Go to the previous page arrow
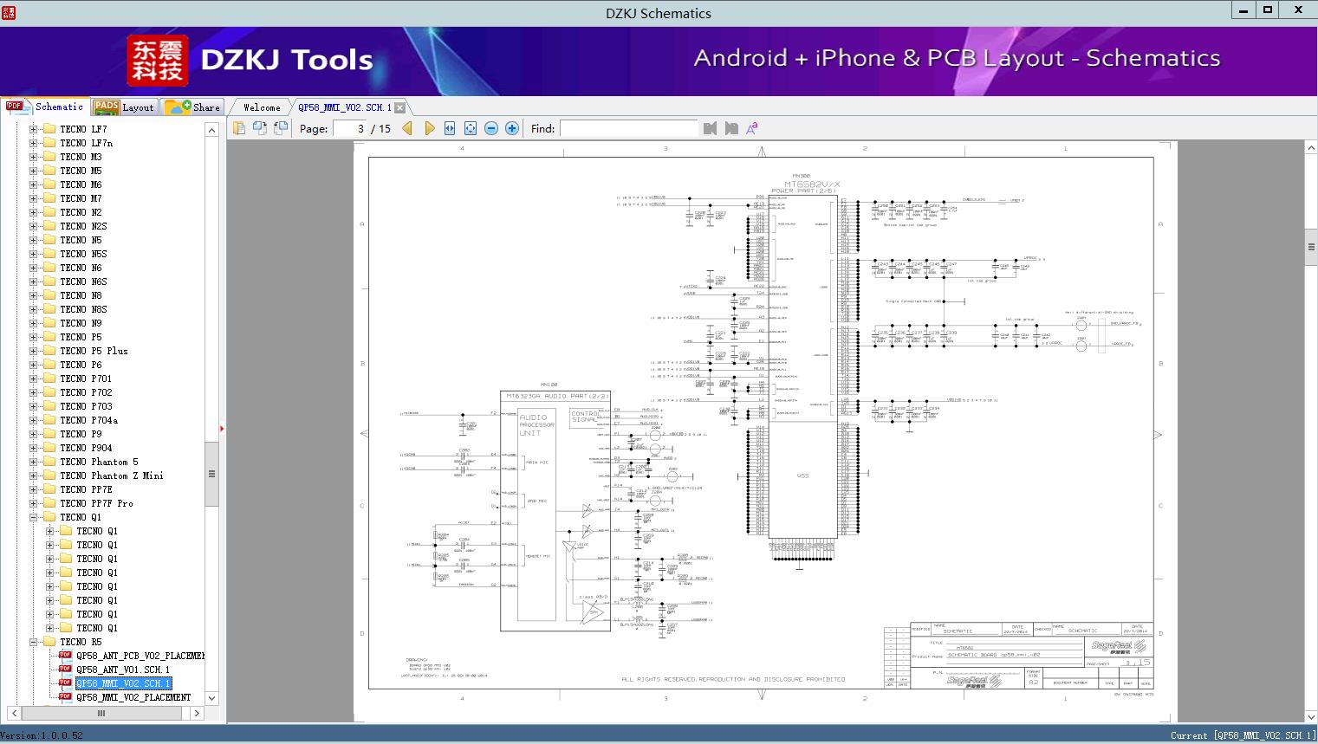Viewport: 1318px width, 744px height. tap(407, 128)
